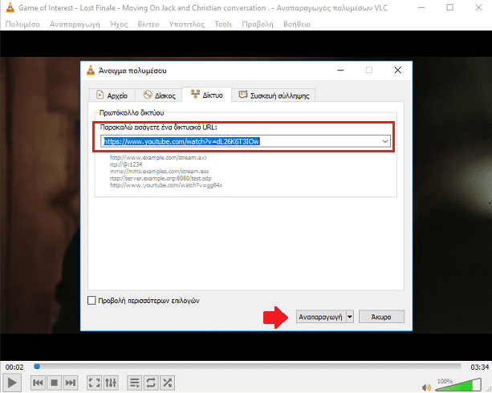
Task: Click the Άκυρο cancel button
Action: click(x=381, y=317)
